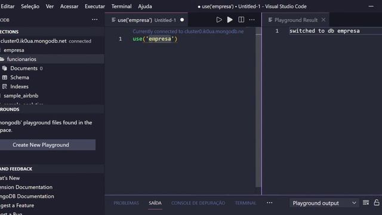Switch to Playground Result tab
The width and height of the screenshot is (382, 215).
coord(296,20)
